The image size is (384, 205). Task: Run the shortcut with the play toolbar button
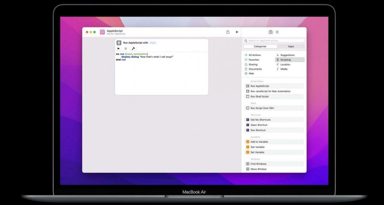(x=237, y=32)
